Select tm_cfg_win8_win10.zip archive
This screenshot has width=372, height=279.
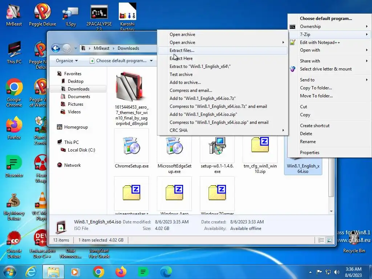point(260,154)
